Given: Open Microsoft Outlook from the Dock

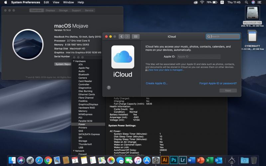Looking at the screenshot, I should click(x=219, y=160).
